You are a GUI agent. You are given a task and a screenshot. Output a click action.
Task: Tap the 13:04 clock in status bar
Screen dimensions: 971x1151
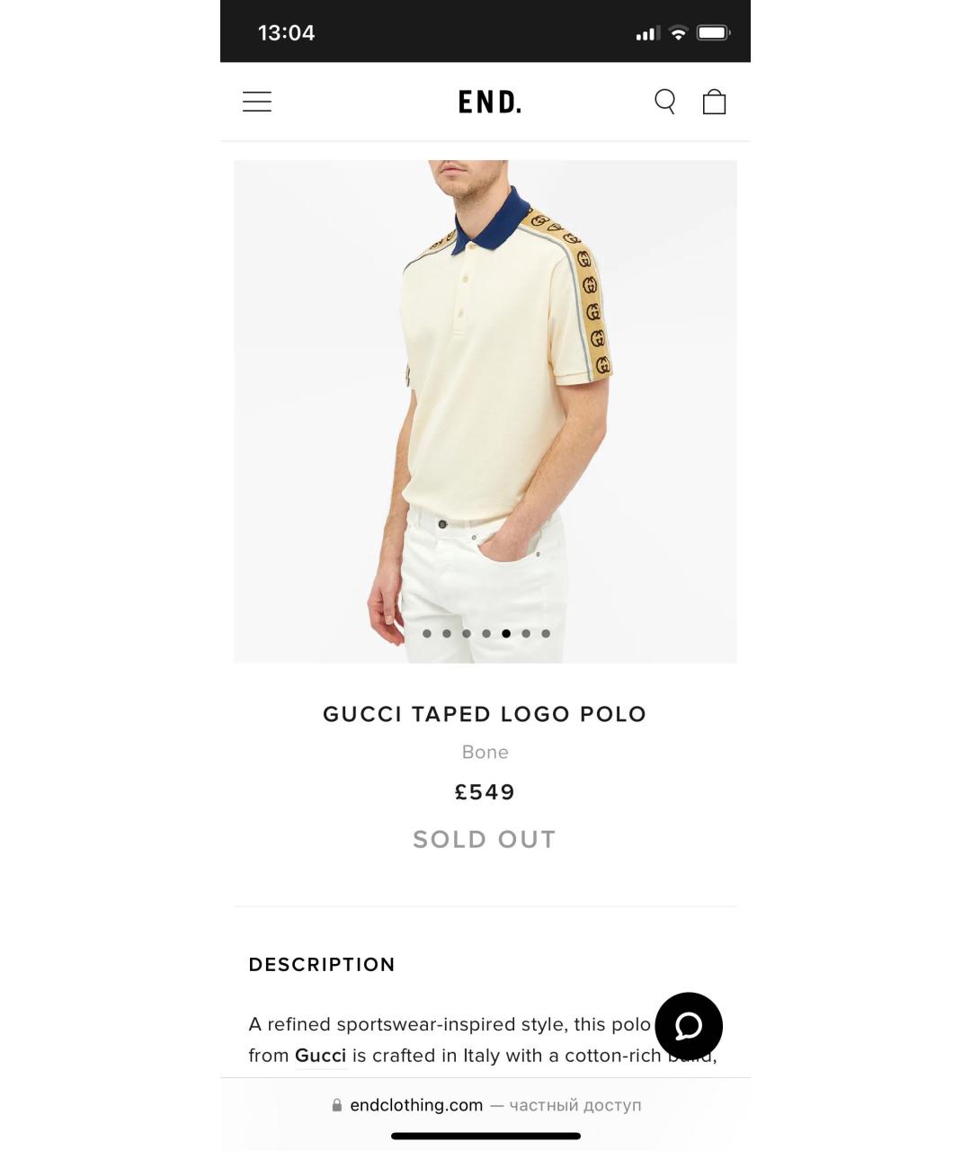coord(287,33)
